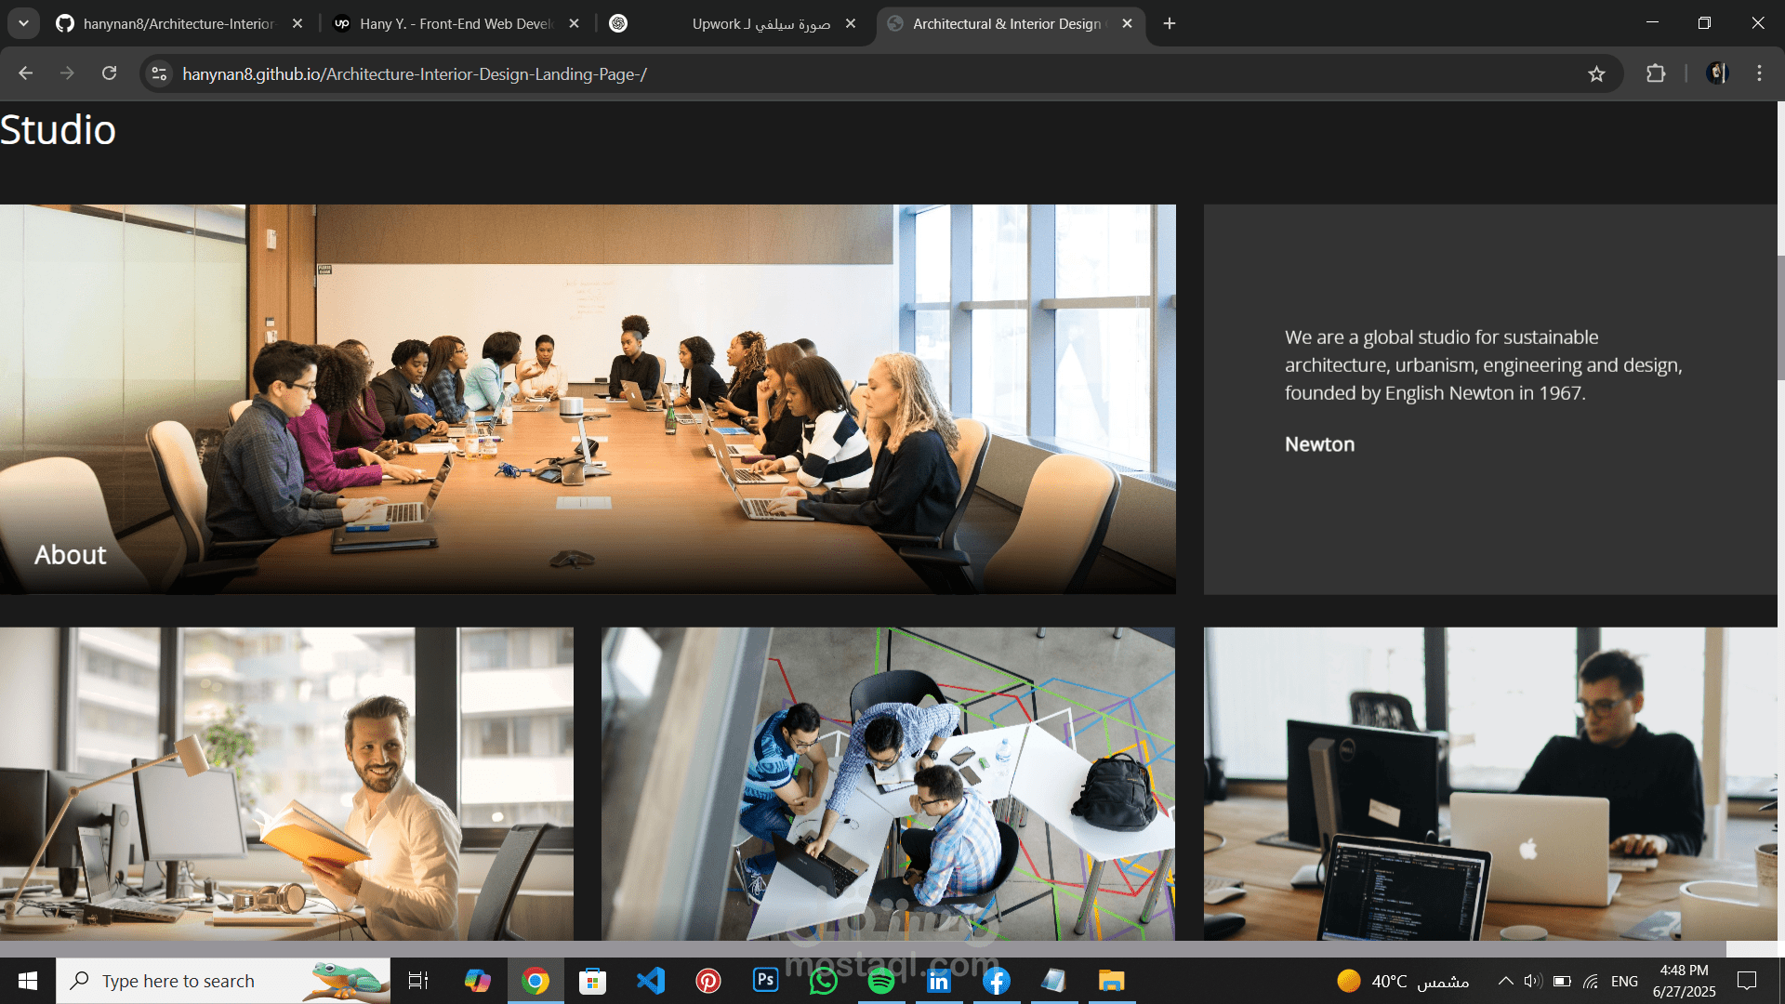
Task: Open WhatsApp taskbar icon
Action: click(x=824, y=981)
